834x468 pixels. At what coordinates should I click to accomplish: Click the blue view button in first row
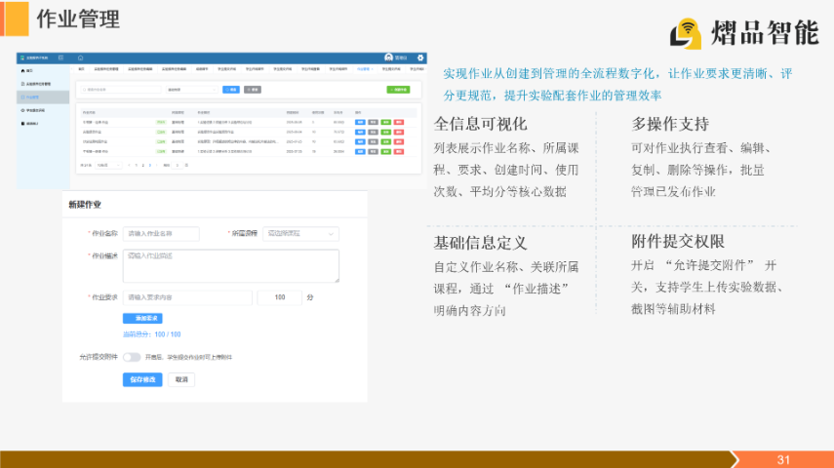pos(360,122)
